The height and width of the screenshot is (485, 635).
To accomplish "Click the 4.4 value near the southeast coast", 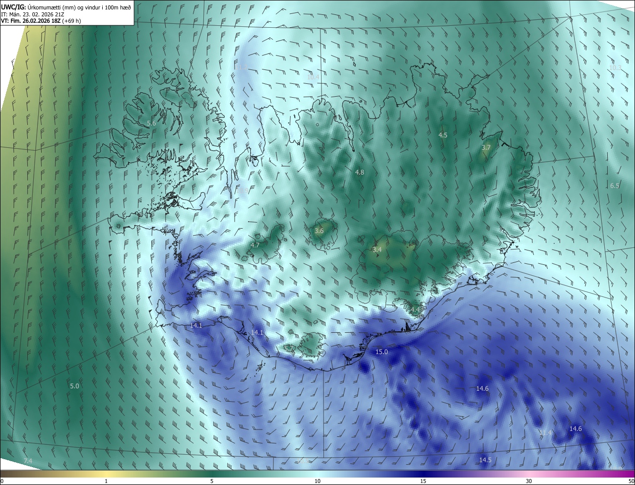I will click(x=415, y=309).
